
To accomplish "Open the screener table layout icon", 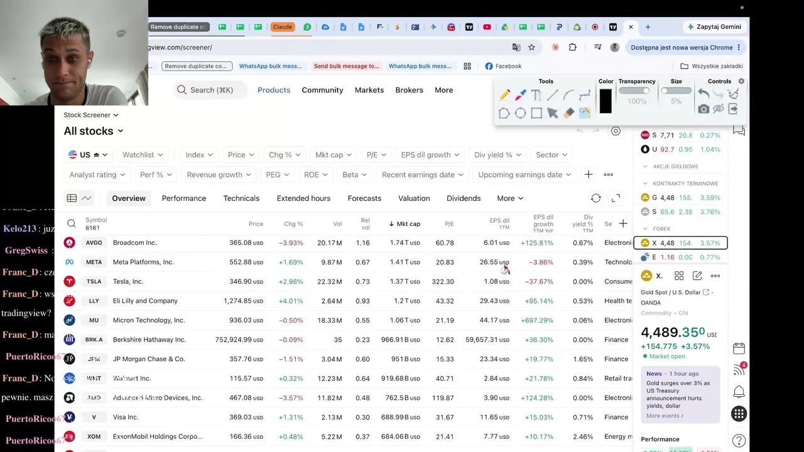I will point(72,198).
